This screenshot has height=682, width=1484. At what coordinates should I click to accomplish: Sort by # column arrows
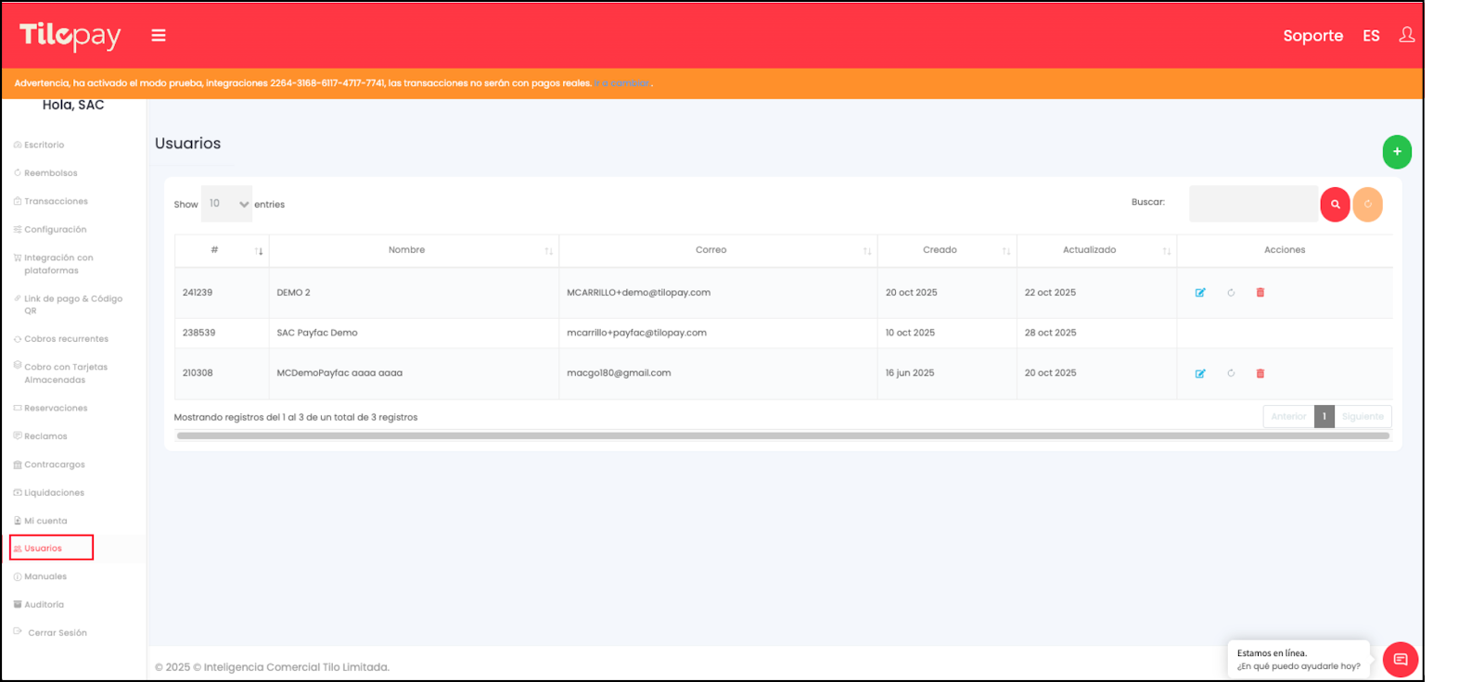(x=259, y=251)
